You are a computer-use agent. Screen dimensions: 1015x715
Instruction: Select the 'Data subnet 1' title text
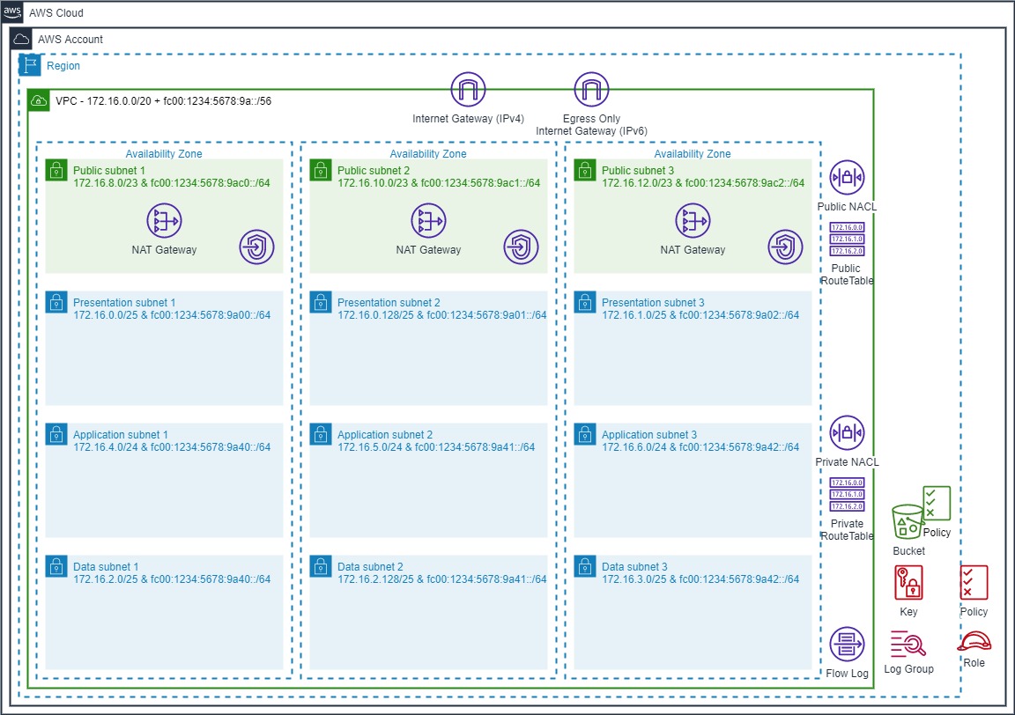[106, 567]
